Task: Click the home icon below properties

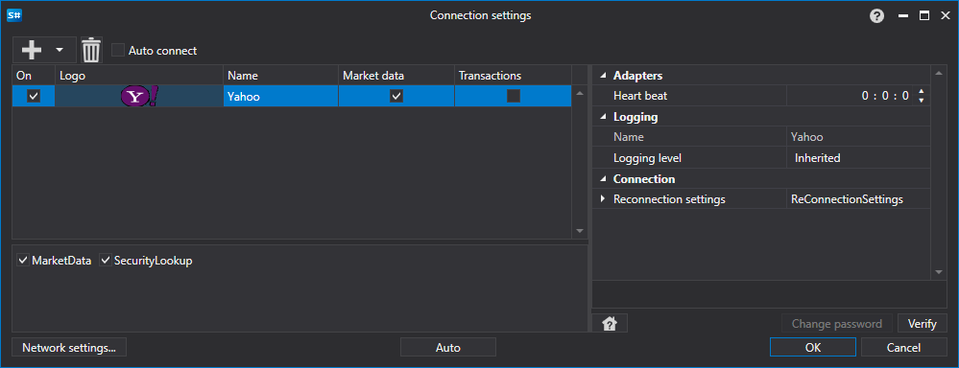Action: [610, 324]
